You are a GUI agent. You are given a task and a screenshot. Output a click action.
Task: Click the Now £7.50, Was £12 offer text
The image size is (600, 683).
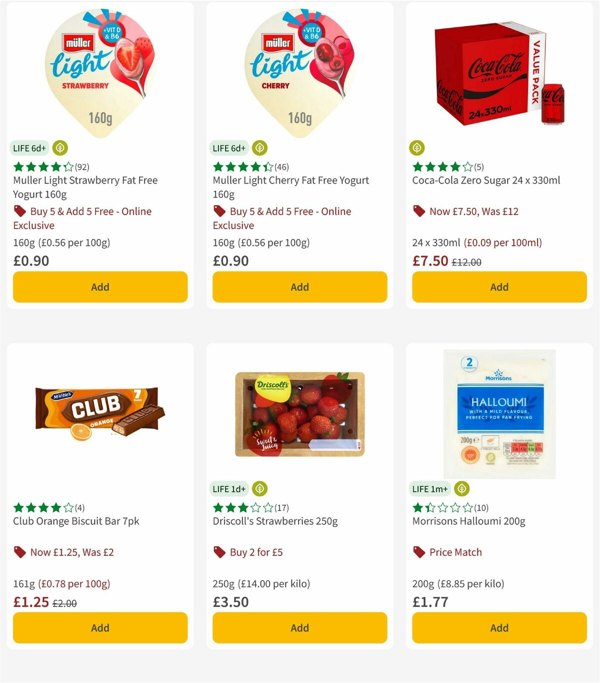pos(473,211)
